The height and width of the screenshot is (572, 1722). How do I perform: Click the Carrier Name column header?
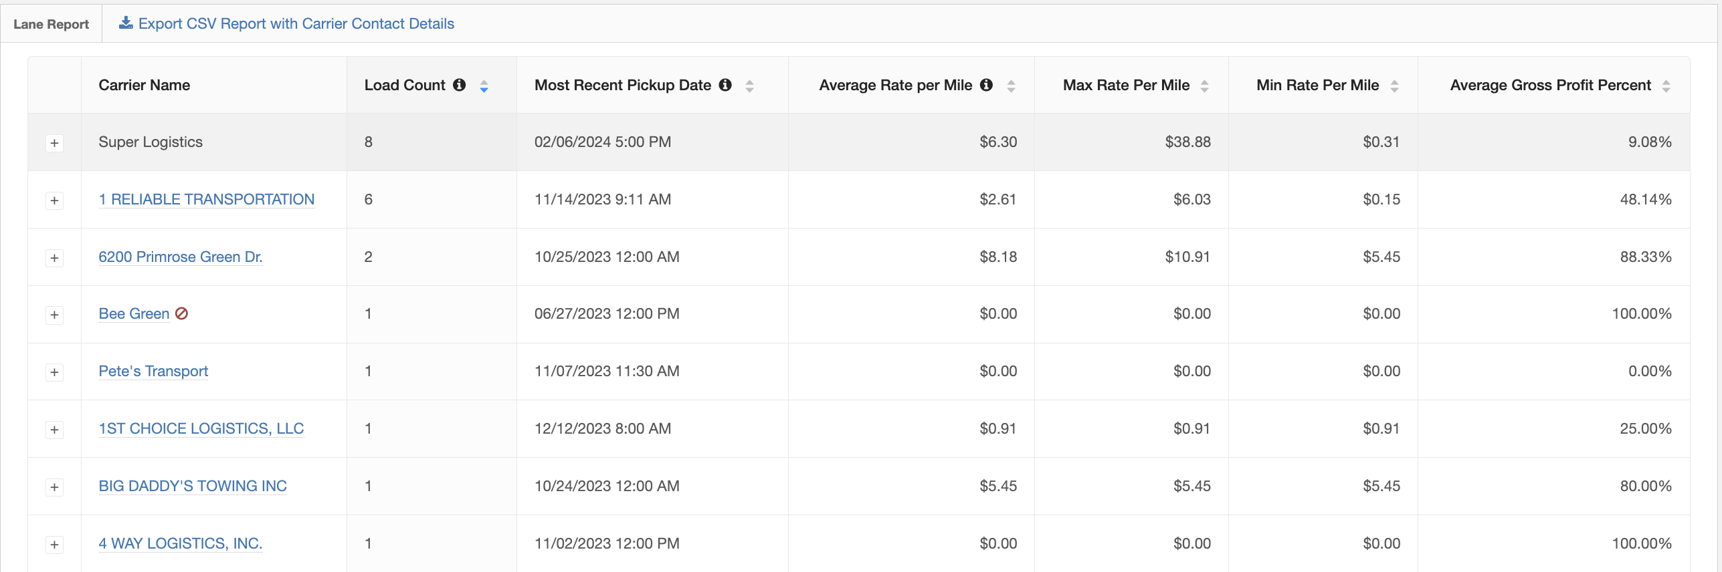[144, 85]
